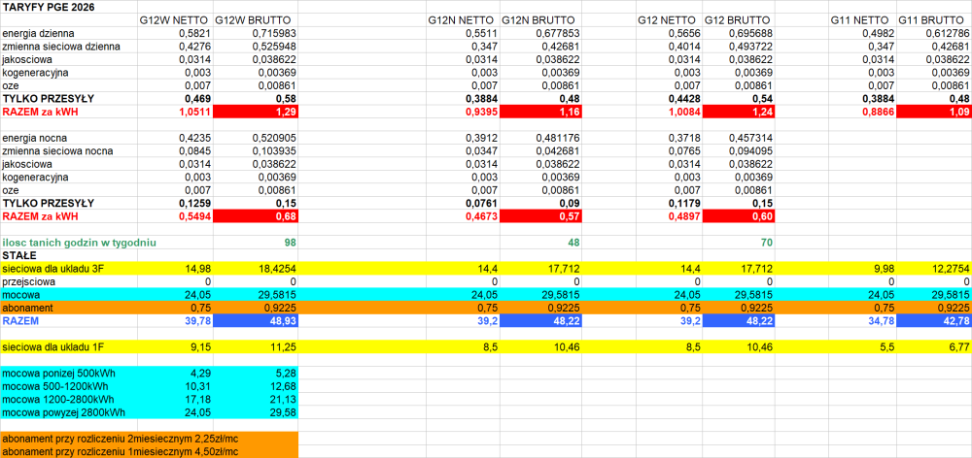Select the TARYFY PGE 2026 title cell
This screenshot has width=972, height=458.
point(49,7)
